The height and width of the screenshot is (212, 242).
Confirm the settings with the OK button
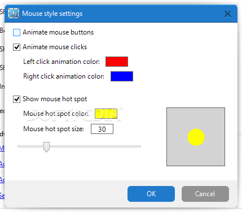pyautogui.click(x=151, y=194)
